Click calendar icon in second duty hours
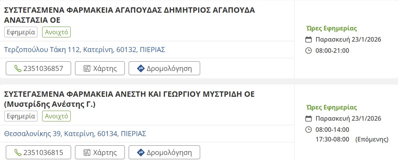 [x=308, y=119]
